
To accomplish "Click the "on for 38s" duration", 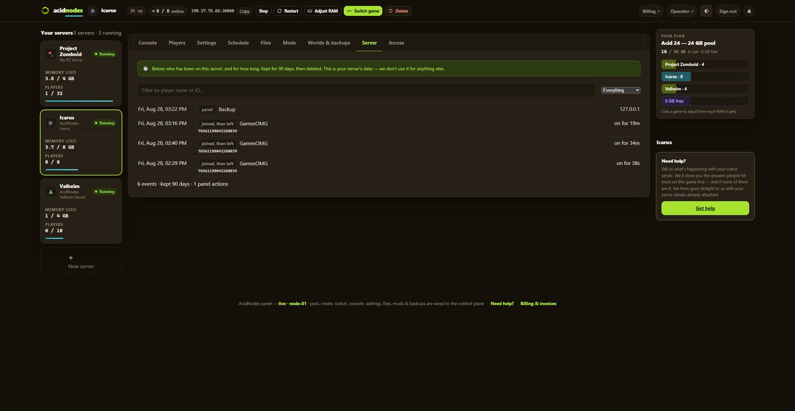I will [628, 163].
